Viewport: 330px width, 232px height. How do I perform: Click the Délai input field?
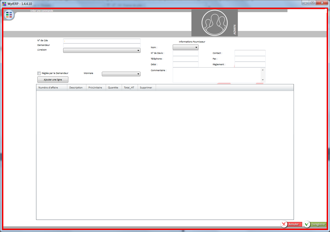[x=186, y=64]
